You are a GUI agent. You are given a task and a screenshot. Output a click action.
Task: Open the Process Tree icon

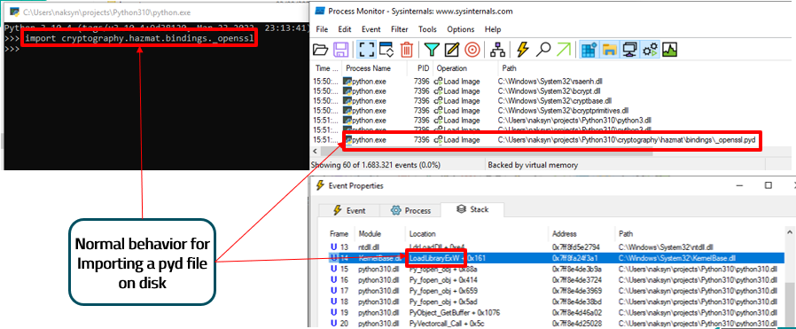click(x=497, y=50)
